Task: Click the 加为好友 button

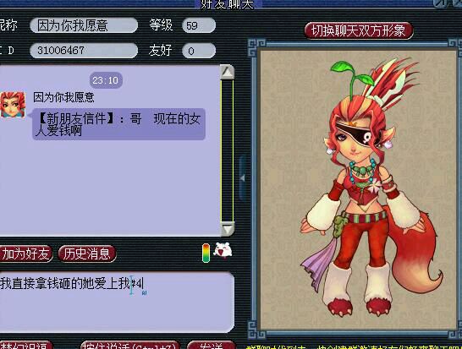Action: pos(25,254)
